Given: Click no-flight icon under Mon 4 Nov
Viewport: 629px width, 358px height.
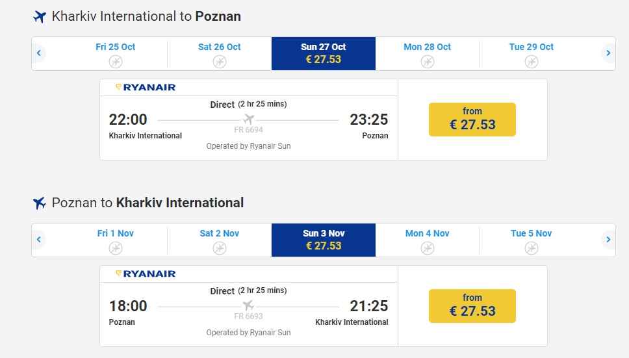Looking at the screenshot, I should (x=428, y=248).
